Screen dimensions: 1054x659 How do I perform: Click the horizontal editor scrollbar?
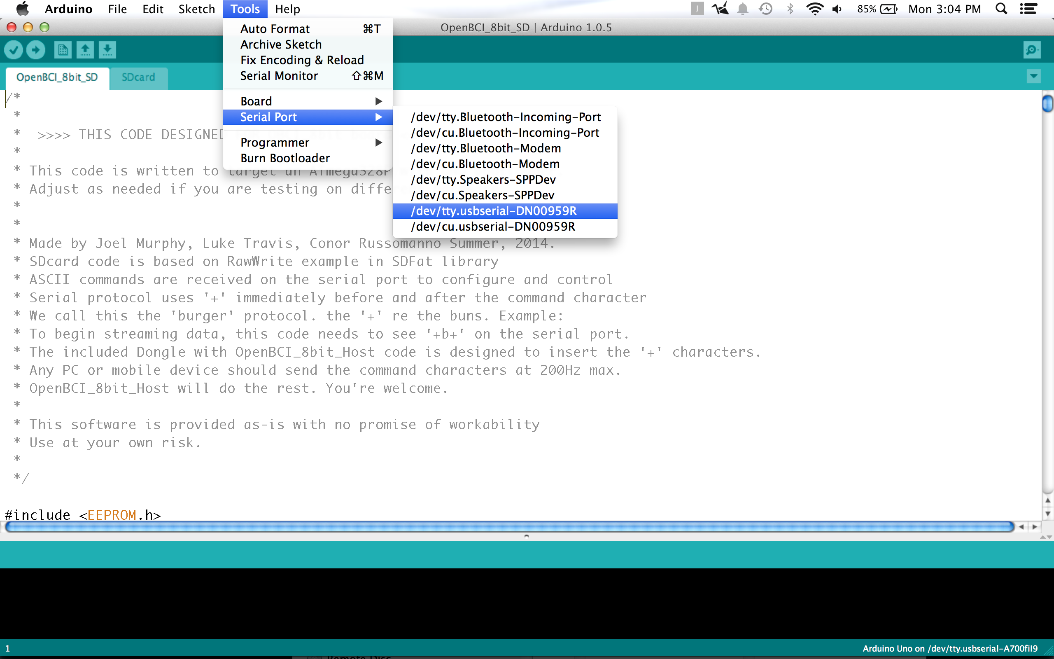point(510,527)
